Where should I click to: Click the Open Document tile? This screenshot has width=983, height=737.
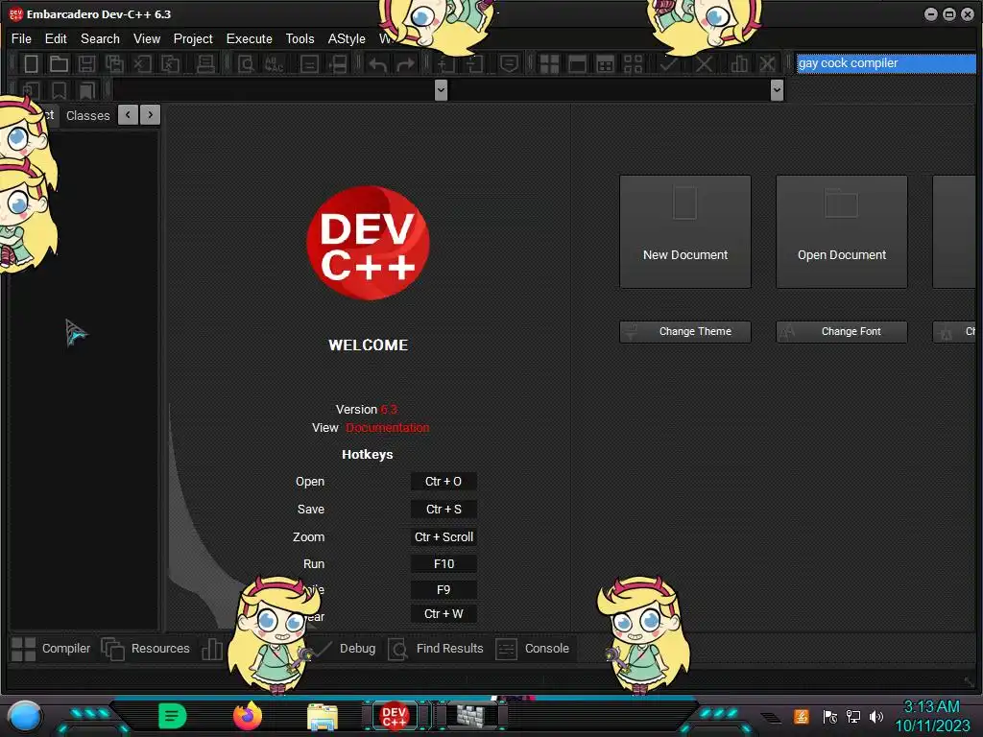pos(841,232)
